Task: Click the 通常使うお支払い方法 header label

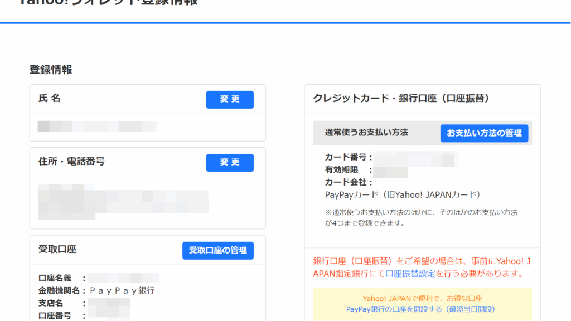Action: 366,133
